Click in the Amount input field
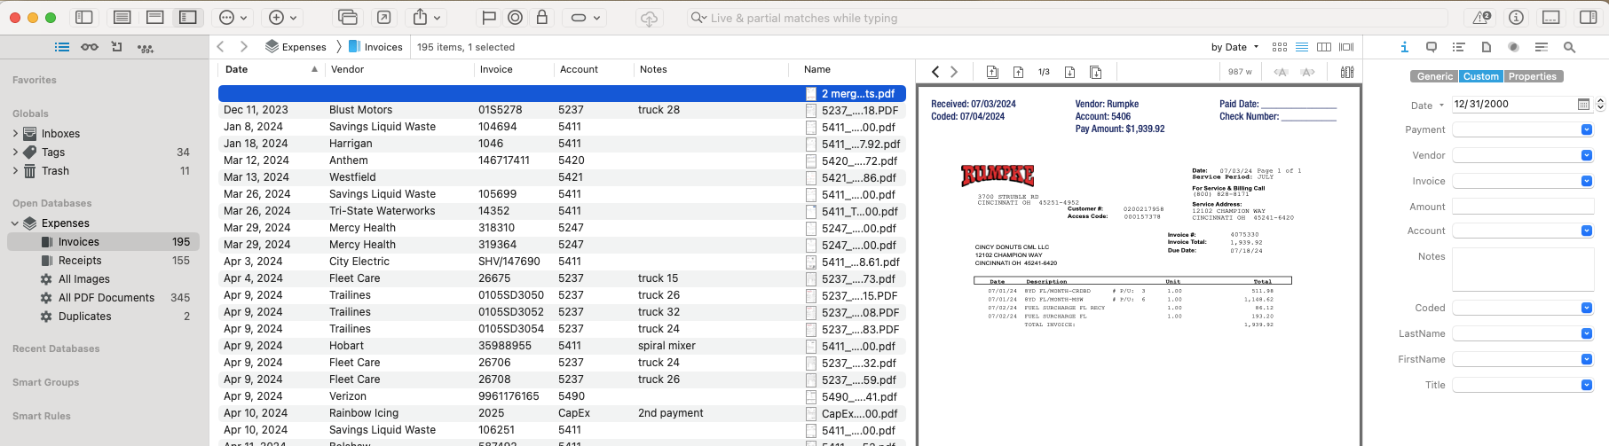1609x446 pixels. [1522, 207]
